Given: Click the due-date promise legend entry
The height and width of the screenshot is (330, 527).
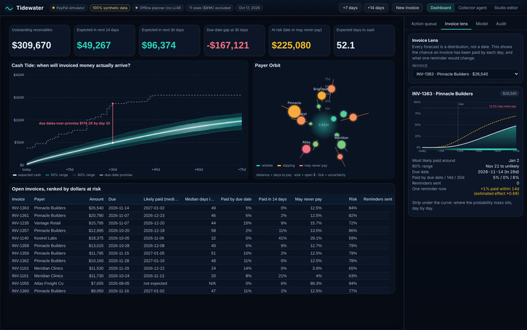Looking at the screenshot, I should [x=116, y=175].
